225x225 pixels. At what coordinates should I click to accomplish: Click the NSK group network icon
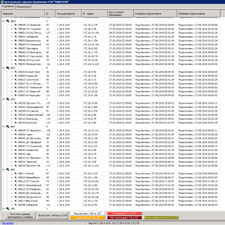8,170
